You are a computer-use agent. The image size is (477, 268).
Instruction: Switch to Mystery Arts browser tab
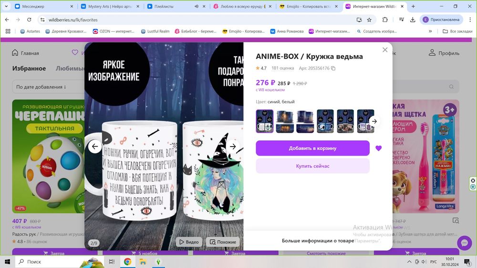(x=110, y=6)
